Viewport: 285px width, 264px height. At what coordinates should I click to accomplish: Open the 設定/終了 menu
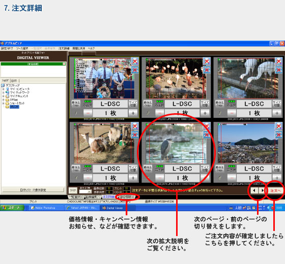tap(7, 48)
